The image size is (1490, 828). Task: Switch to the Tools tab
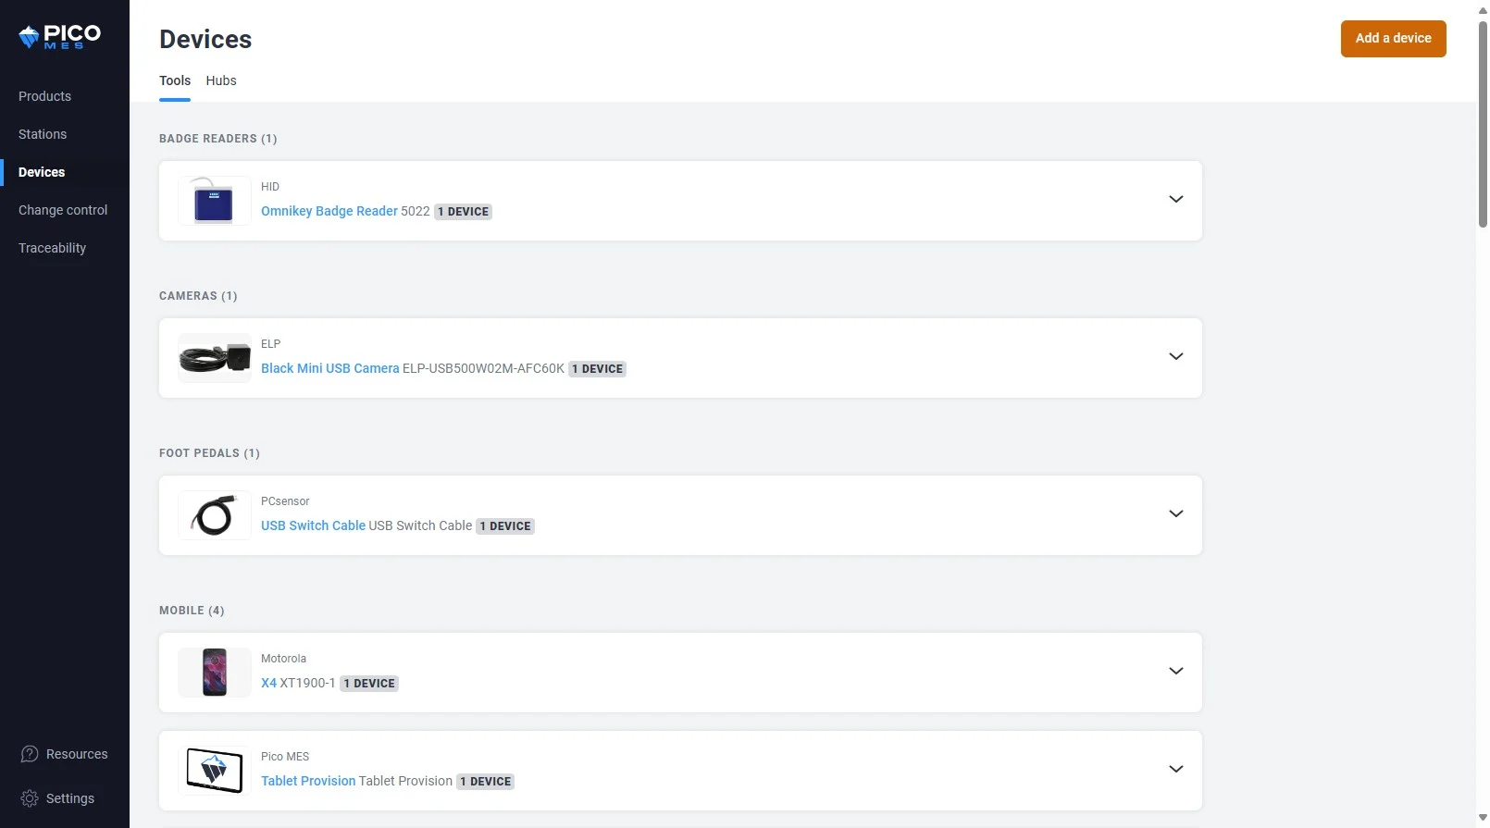coord(175,80)
